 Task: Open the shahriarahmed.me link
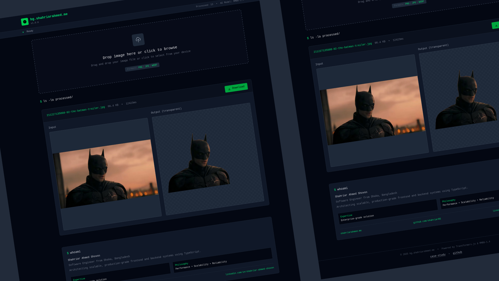pyautogui.click(x=351, y=232)
